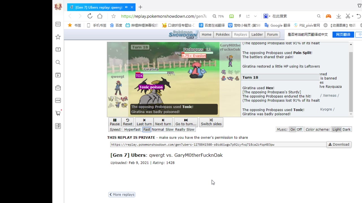
Task: Turn music On
Action: click(x=293, y=129)
